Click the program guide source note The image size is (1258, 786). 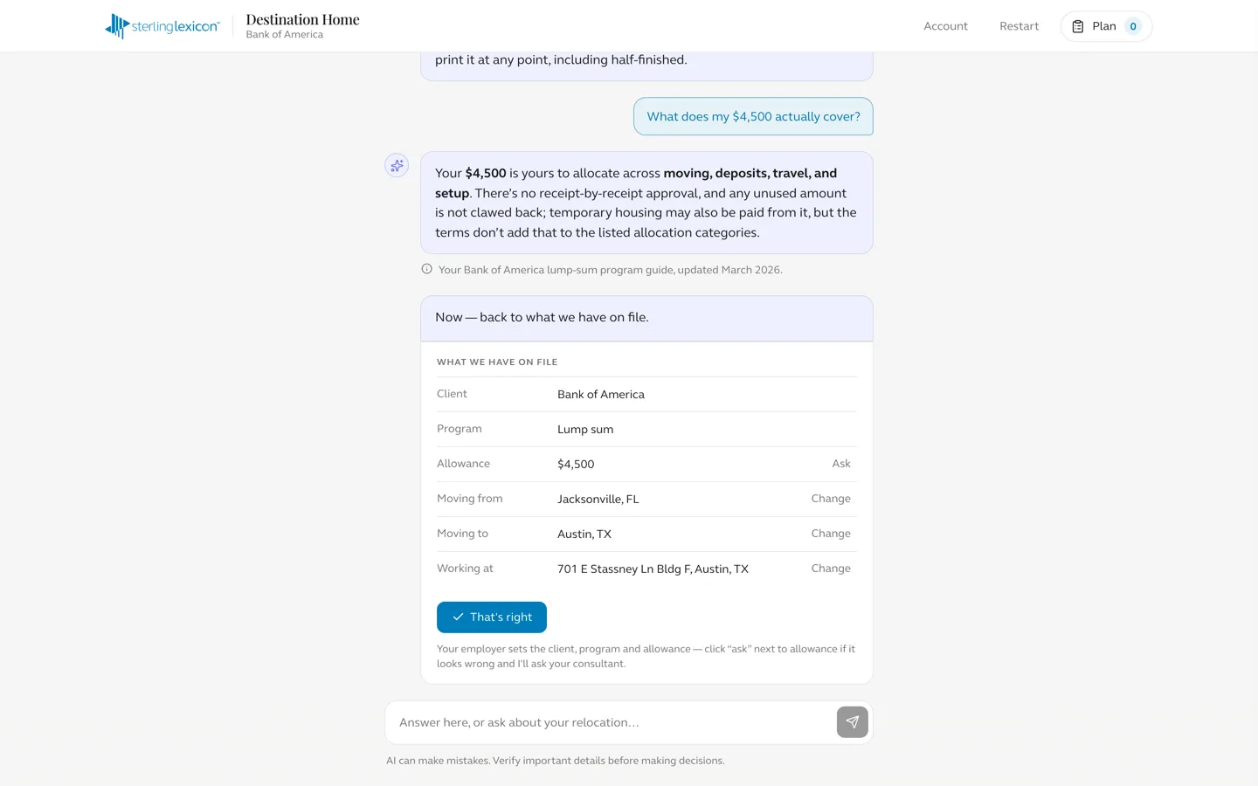[x=610, y=270]
